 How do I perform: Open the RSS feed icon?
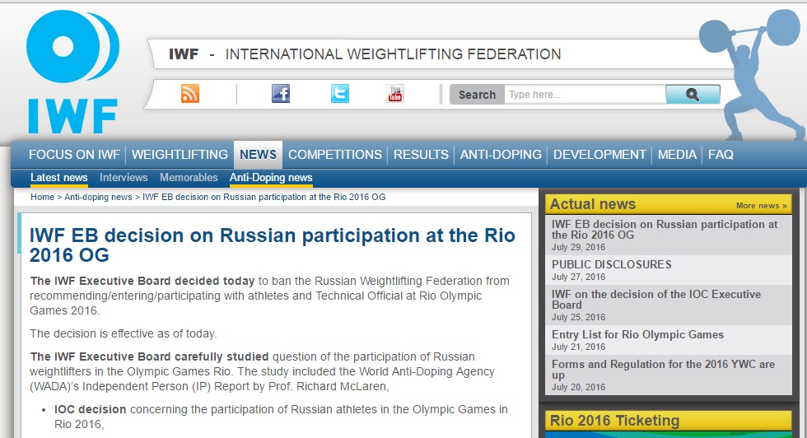tap(190, 94)
